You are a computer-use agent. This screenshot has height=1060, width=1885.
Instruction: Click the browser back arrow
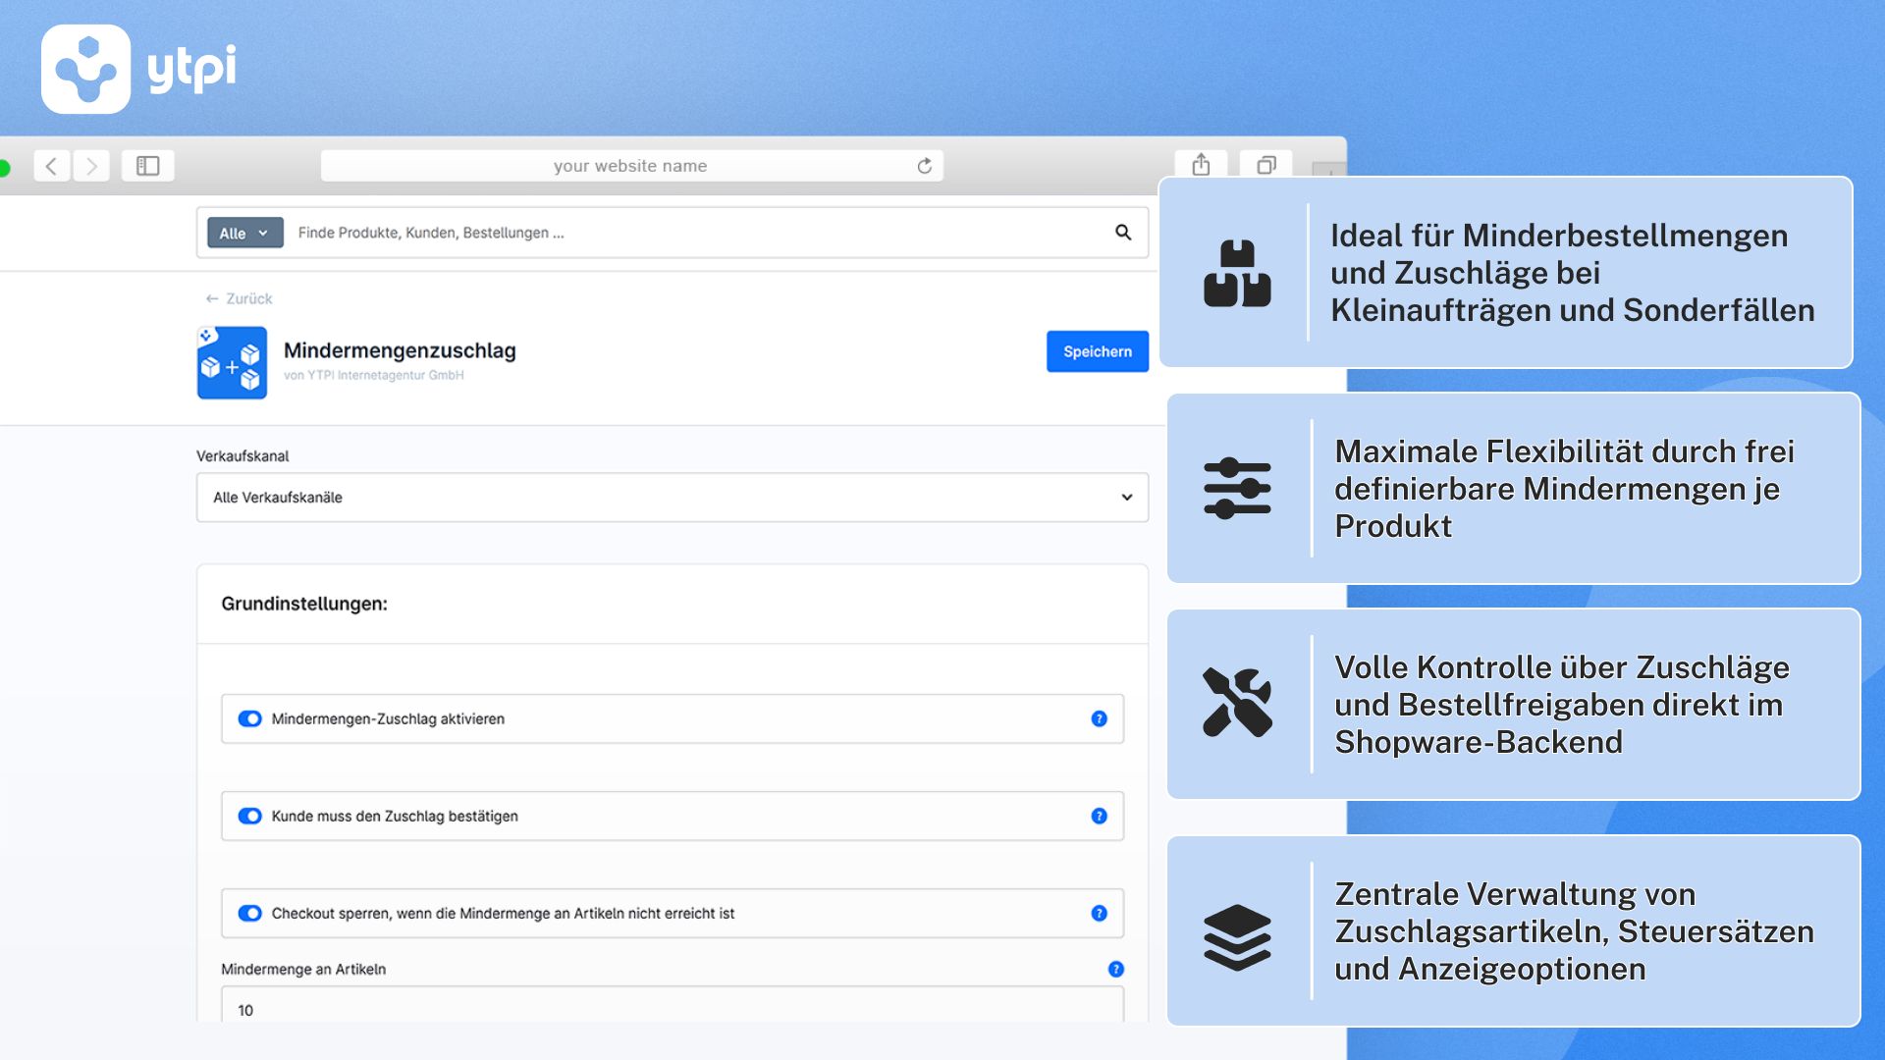52,166
